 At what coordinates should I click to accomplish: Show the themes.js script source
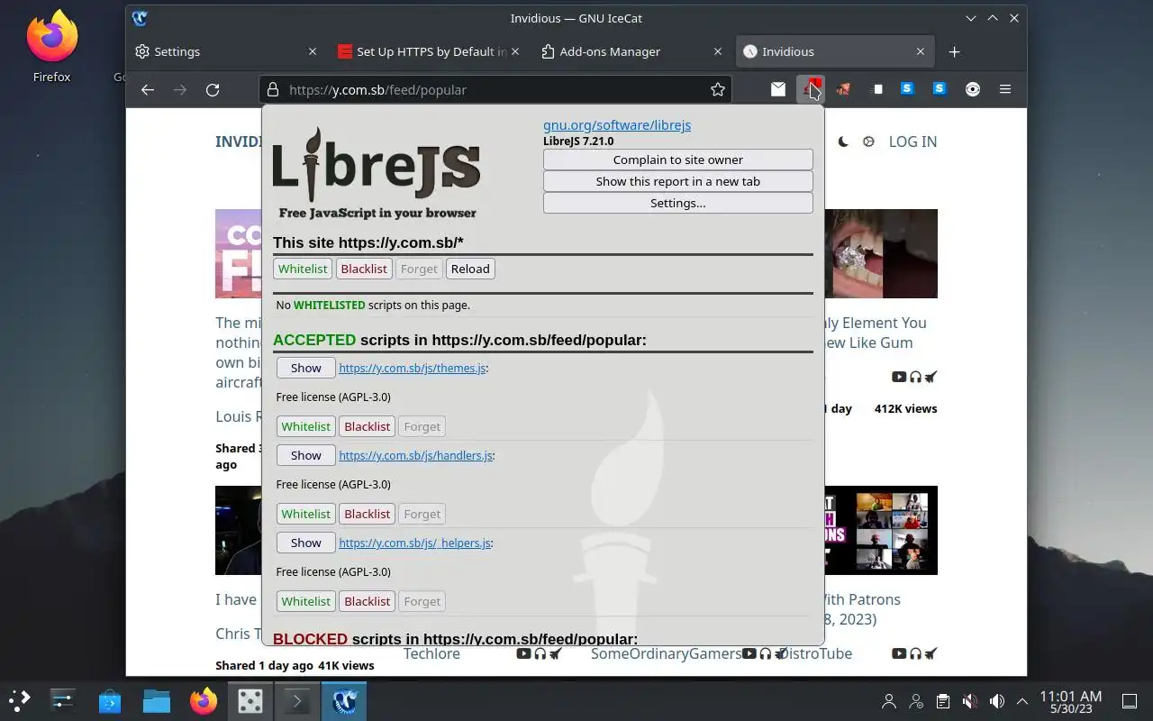point(306,368)
